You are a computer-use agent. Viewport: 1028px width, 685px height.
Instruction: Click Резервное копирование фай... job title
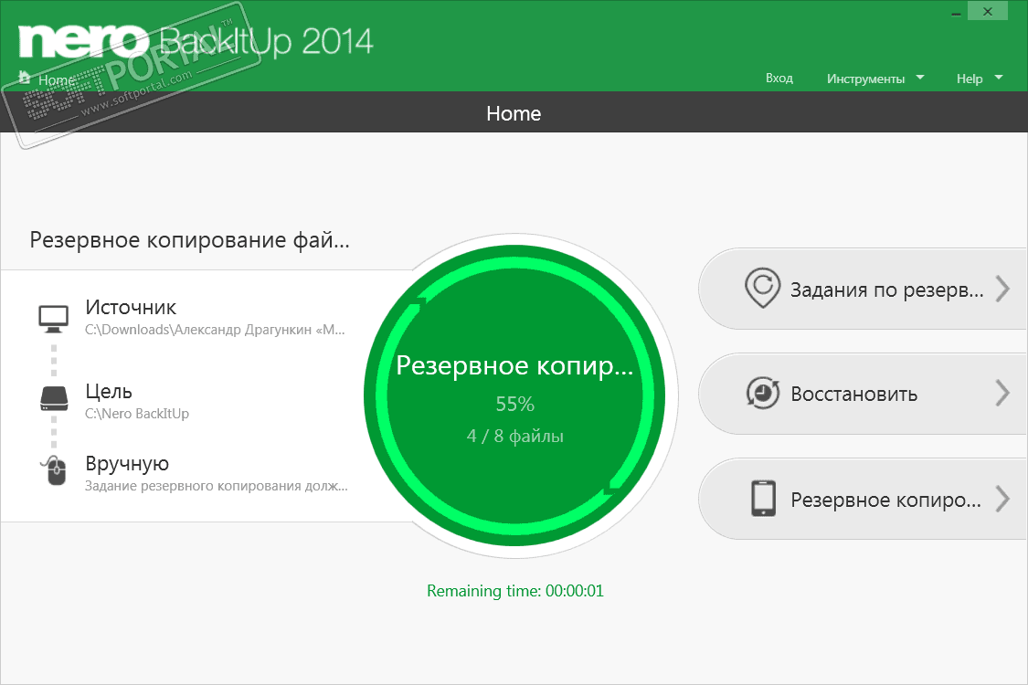pyautogui.click(x=189, y=240)
